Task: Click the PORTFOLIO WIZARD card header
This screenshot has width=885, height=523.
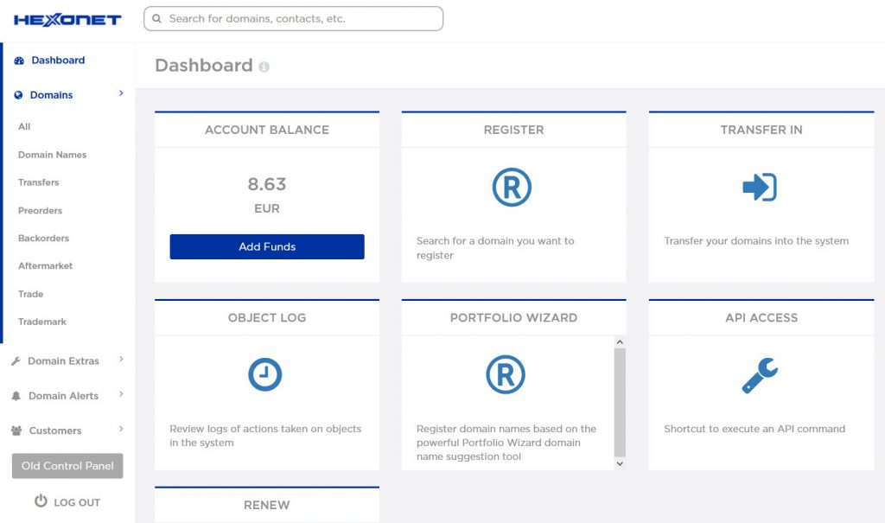Action: pos(513,318)
